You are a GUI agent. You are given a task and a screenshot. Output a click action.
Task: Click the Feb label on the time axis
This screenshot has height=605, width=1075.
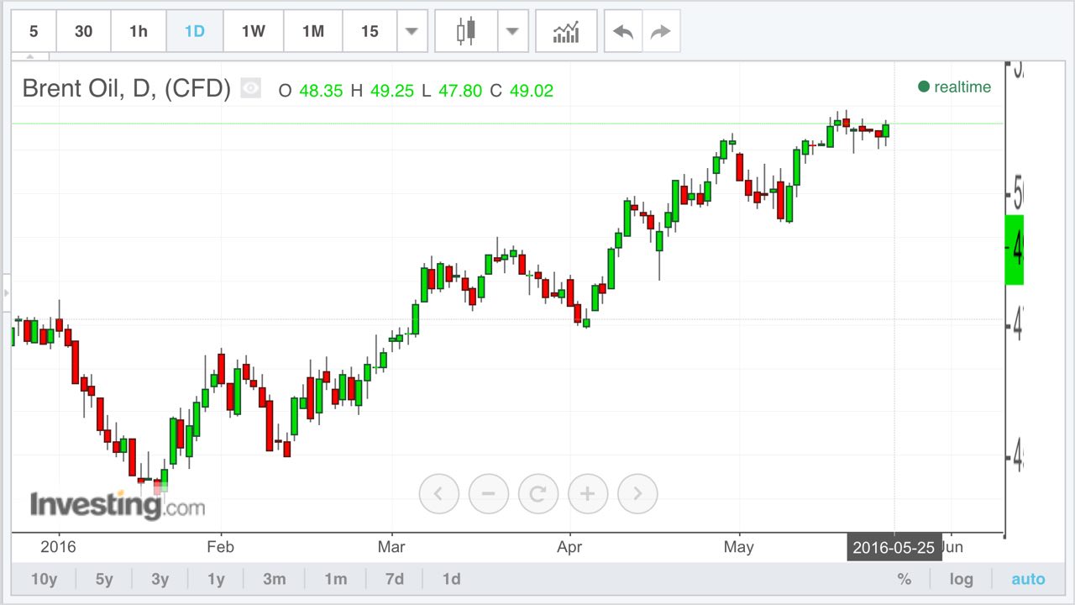(x=220, y=547)
